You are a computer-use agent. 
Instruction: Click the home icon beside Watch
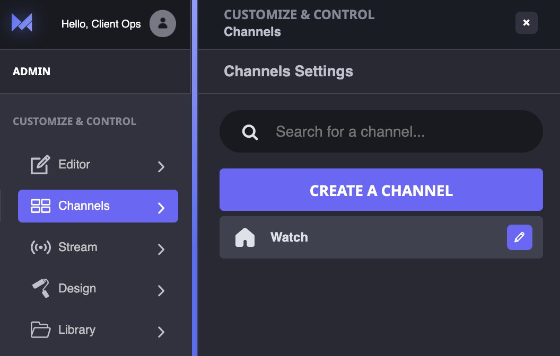click(x=245, y=237)
